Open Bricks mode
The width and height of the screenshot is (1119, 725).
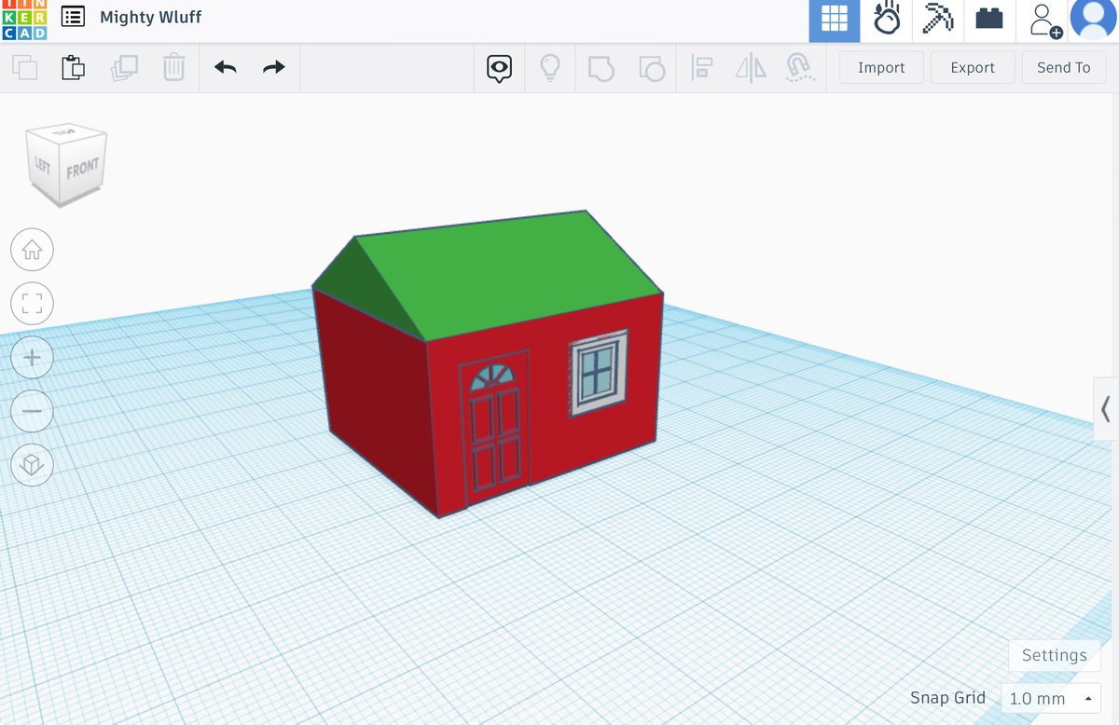pyautogui.click(x=989, y=21)
